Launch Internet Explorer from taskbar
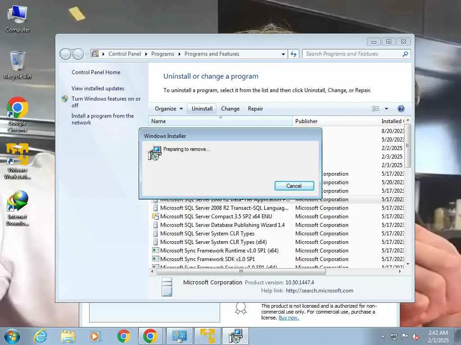 point(40,336)
